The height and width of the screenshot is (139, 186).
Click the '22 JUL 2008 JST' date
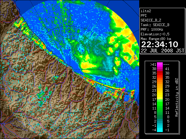(x=162, y=51)
